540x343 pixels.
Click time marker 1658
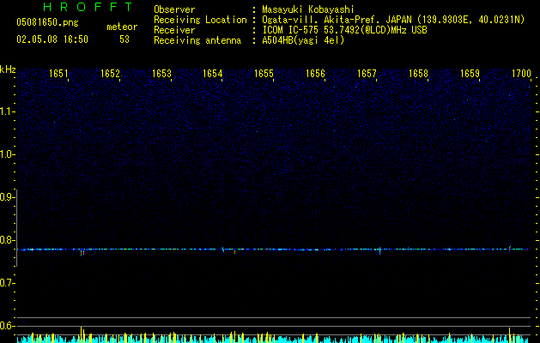tap(418, 74)
